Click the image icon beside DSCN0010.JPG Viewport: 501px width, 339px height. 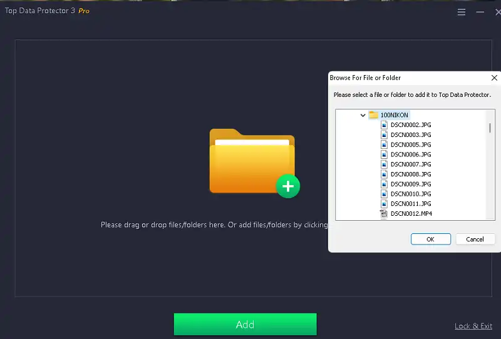coord(385,194)
